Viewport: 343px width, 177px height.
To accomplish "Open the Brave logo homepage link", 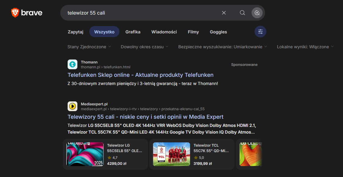I will coord(27,13).
